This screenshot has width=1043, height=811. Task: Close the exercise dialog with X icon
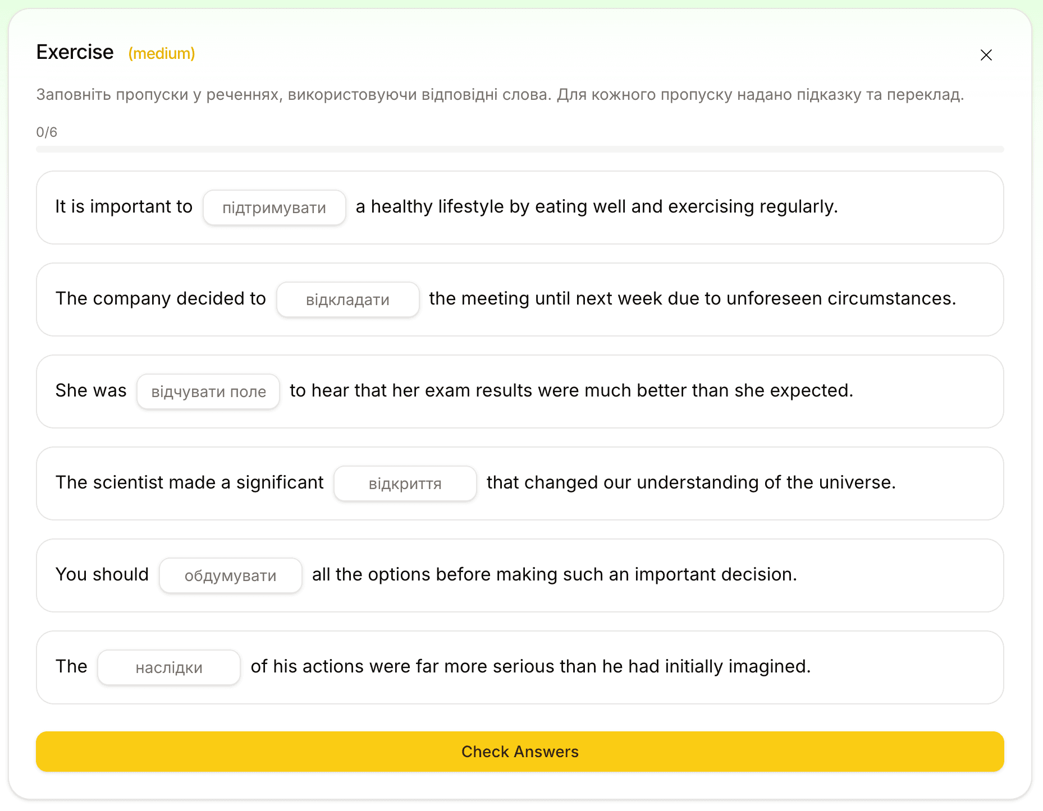click(x=986, y=54)
